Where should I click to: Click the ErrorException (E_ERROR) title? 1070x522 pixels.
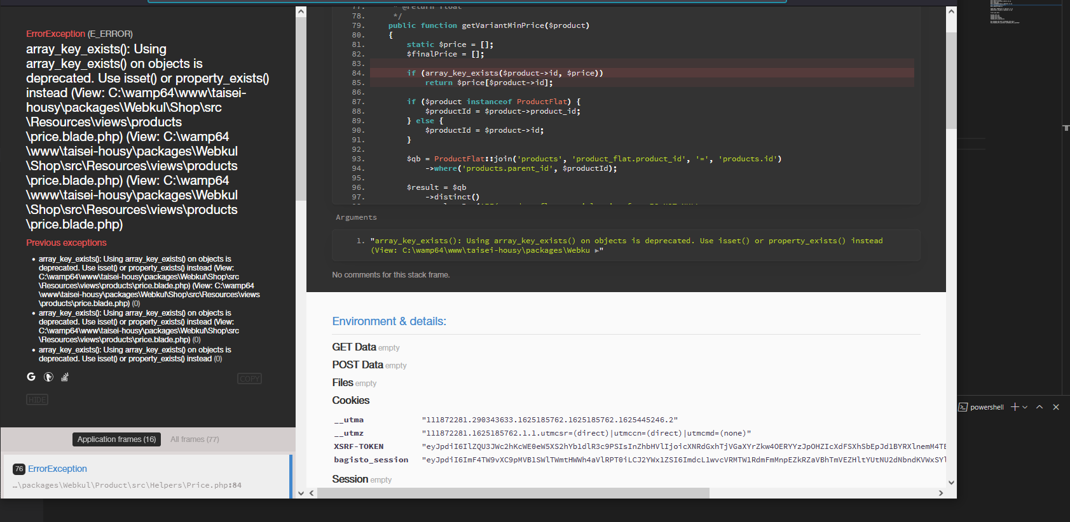tap(79, 34)
